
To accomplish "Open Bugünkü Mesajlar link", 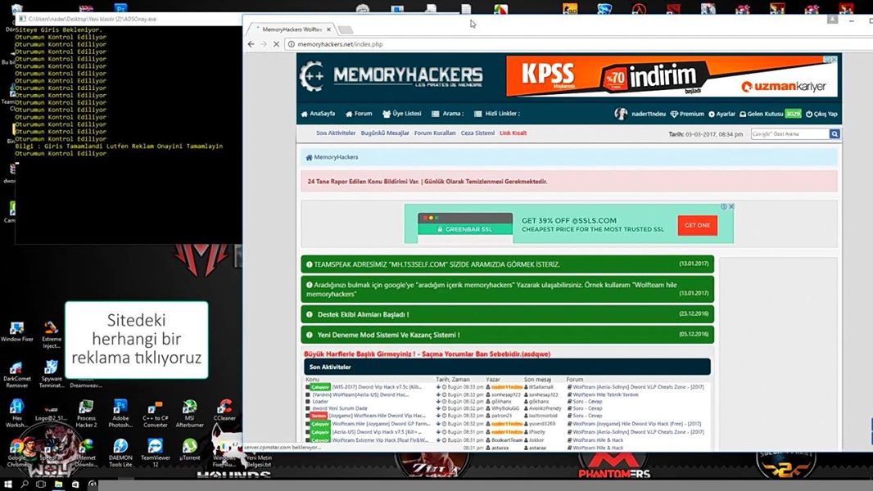I will click(385, 133).
